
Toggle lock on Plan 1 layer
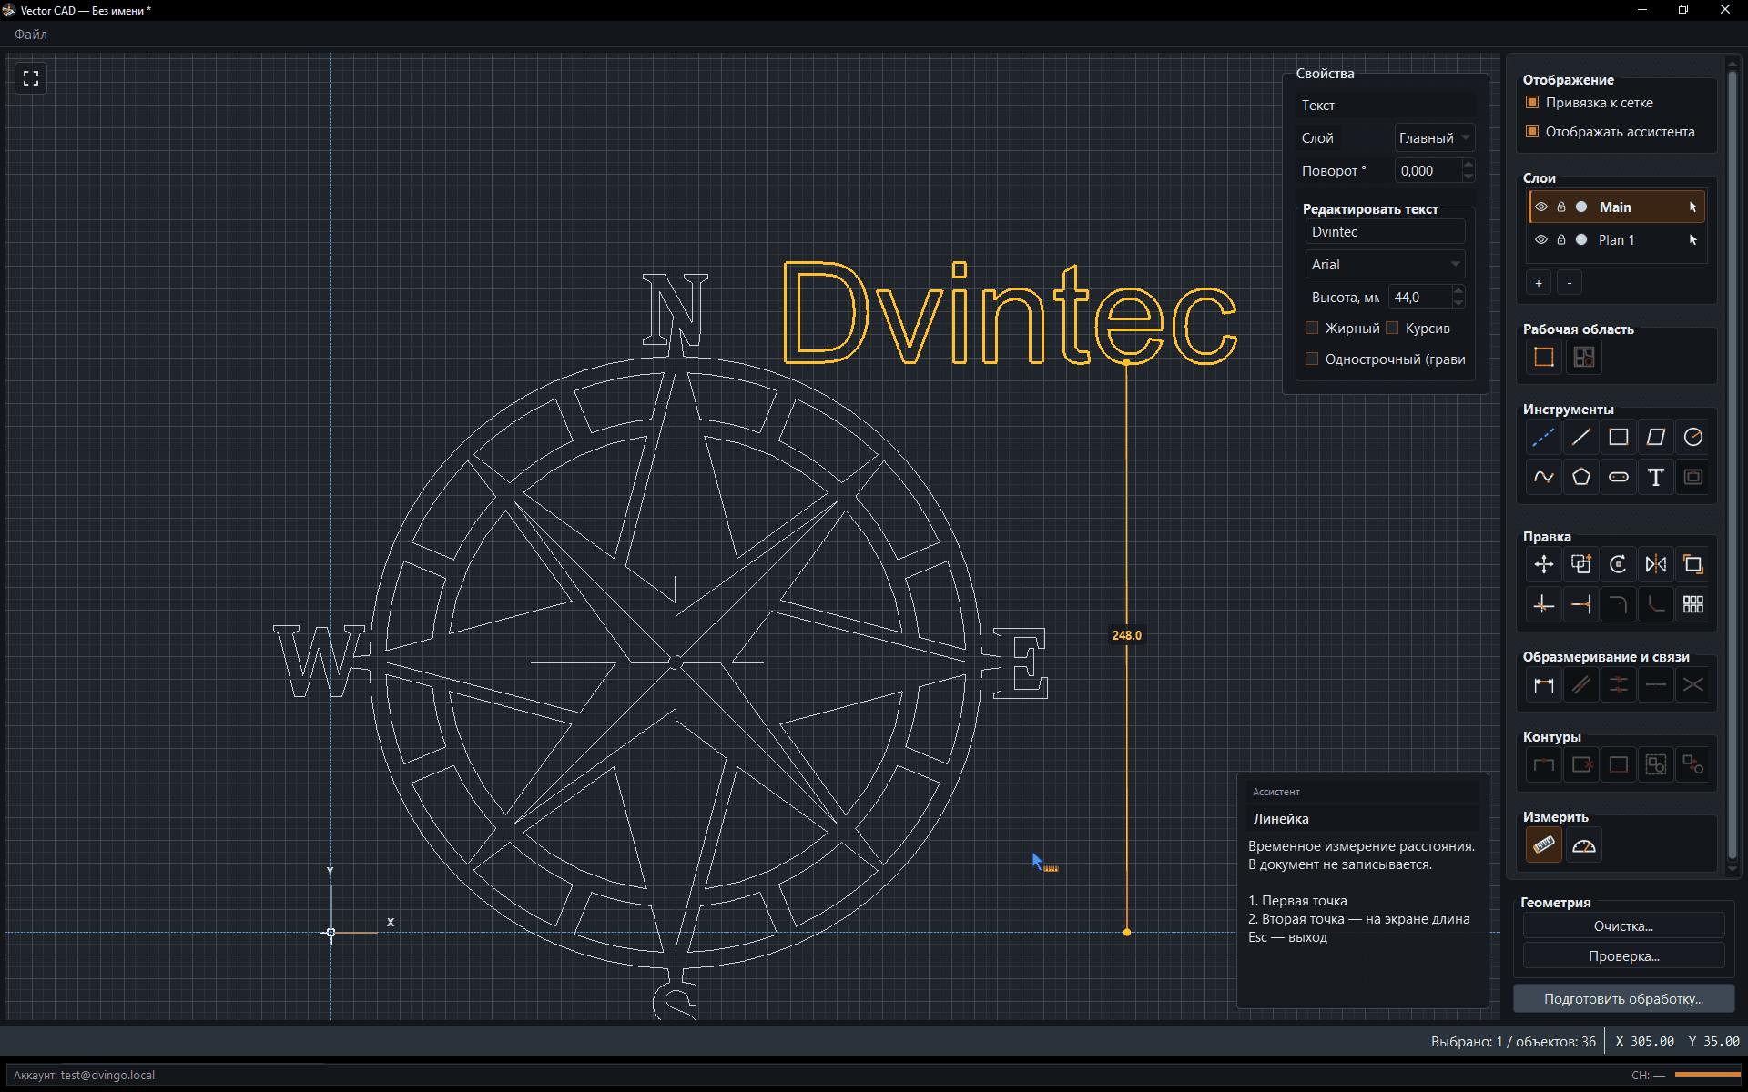(x=1561, y=240)
